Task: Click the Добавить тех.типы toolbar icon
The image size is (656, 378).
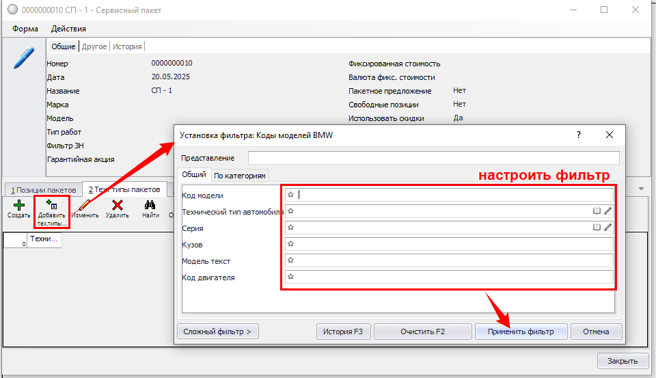Action: tap(52, 204)
